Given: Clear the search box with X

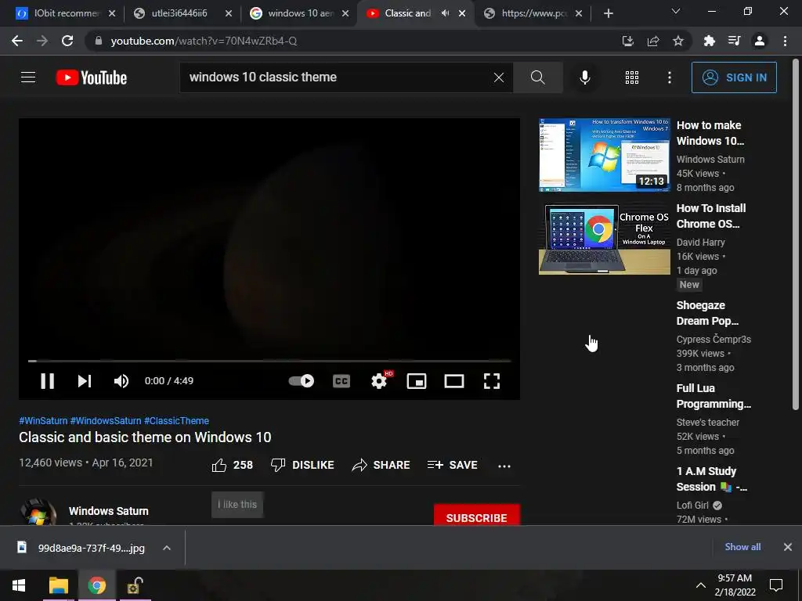Looking at the screenshot, I should 499,77.
